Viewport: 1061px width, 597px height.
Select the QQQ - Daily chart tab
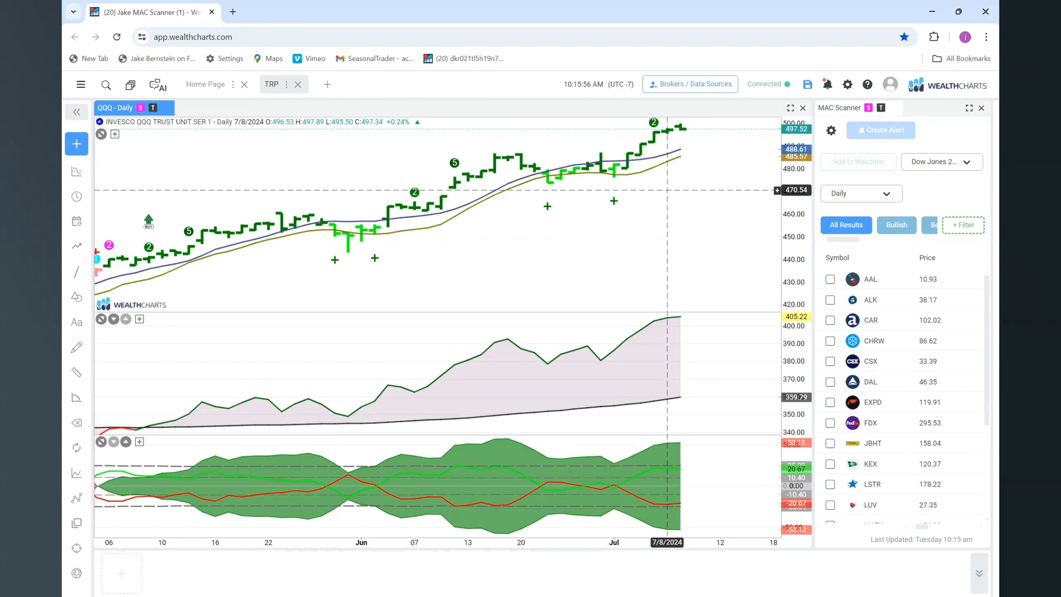(134, 108)
